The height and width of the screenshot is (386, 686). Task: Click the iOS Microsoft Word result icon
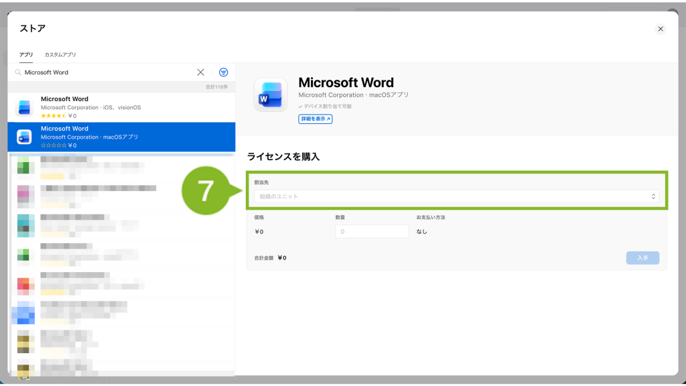(24, 107)
